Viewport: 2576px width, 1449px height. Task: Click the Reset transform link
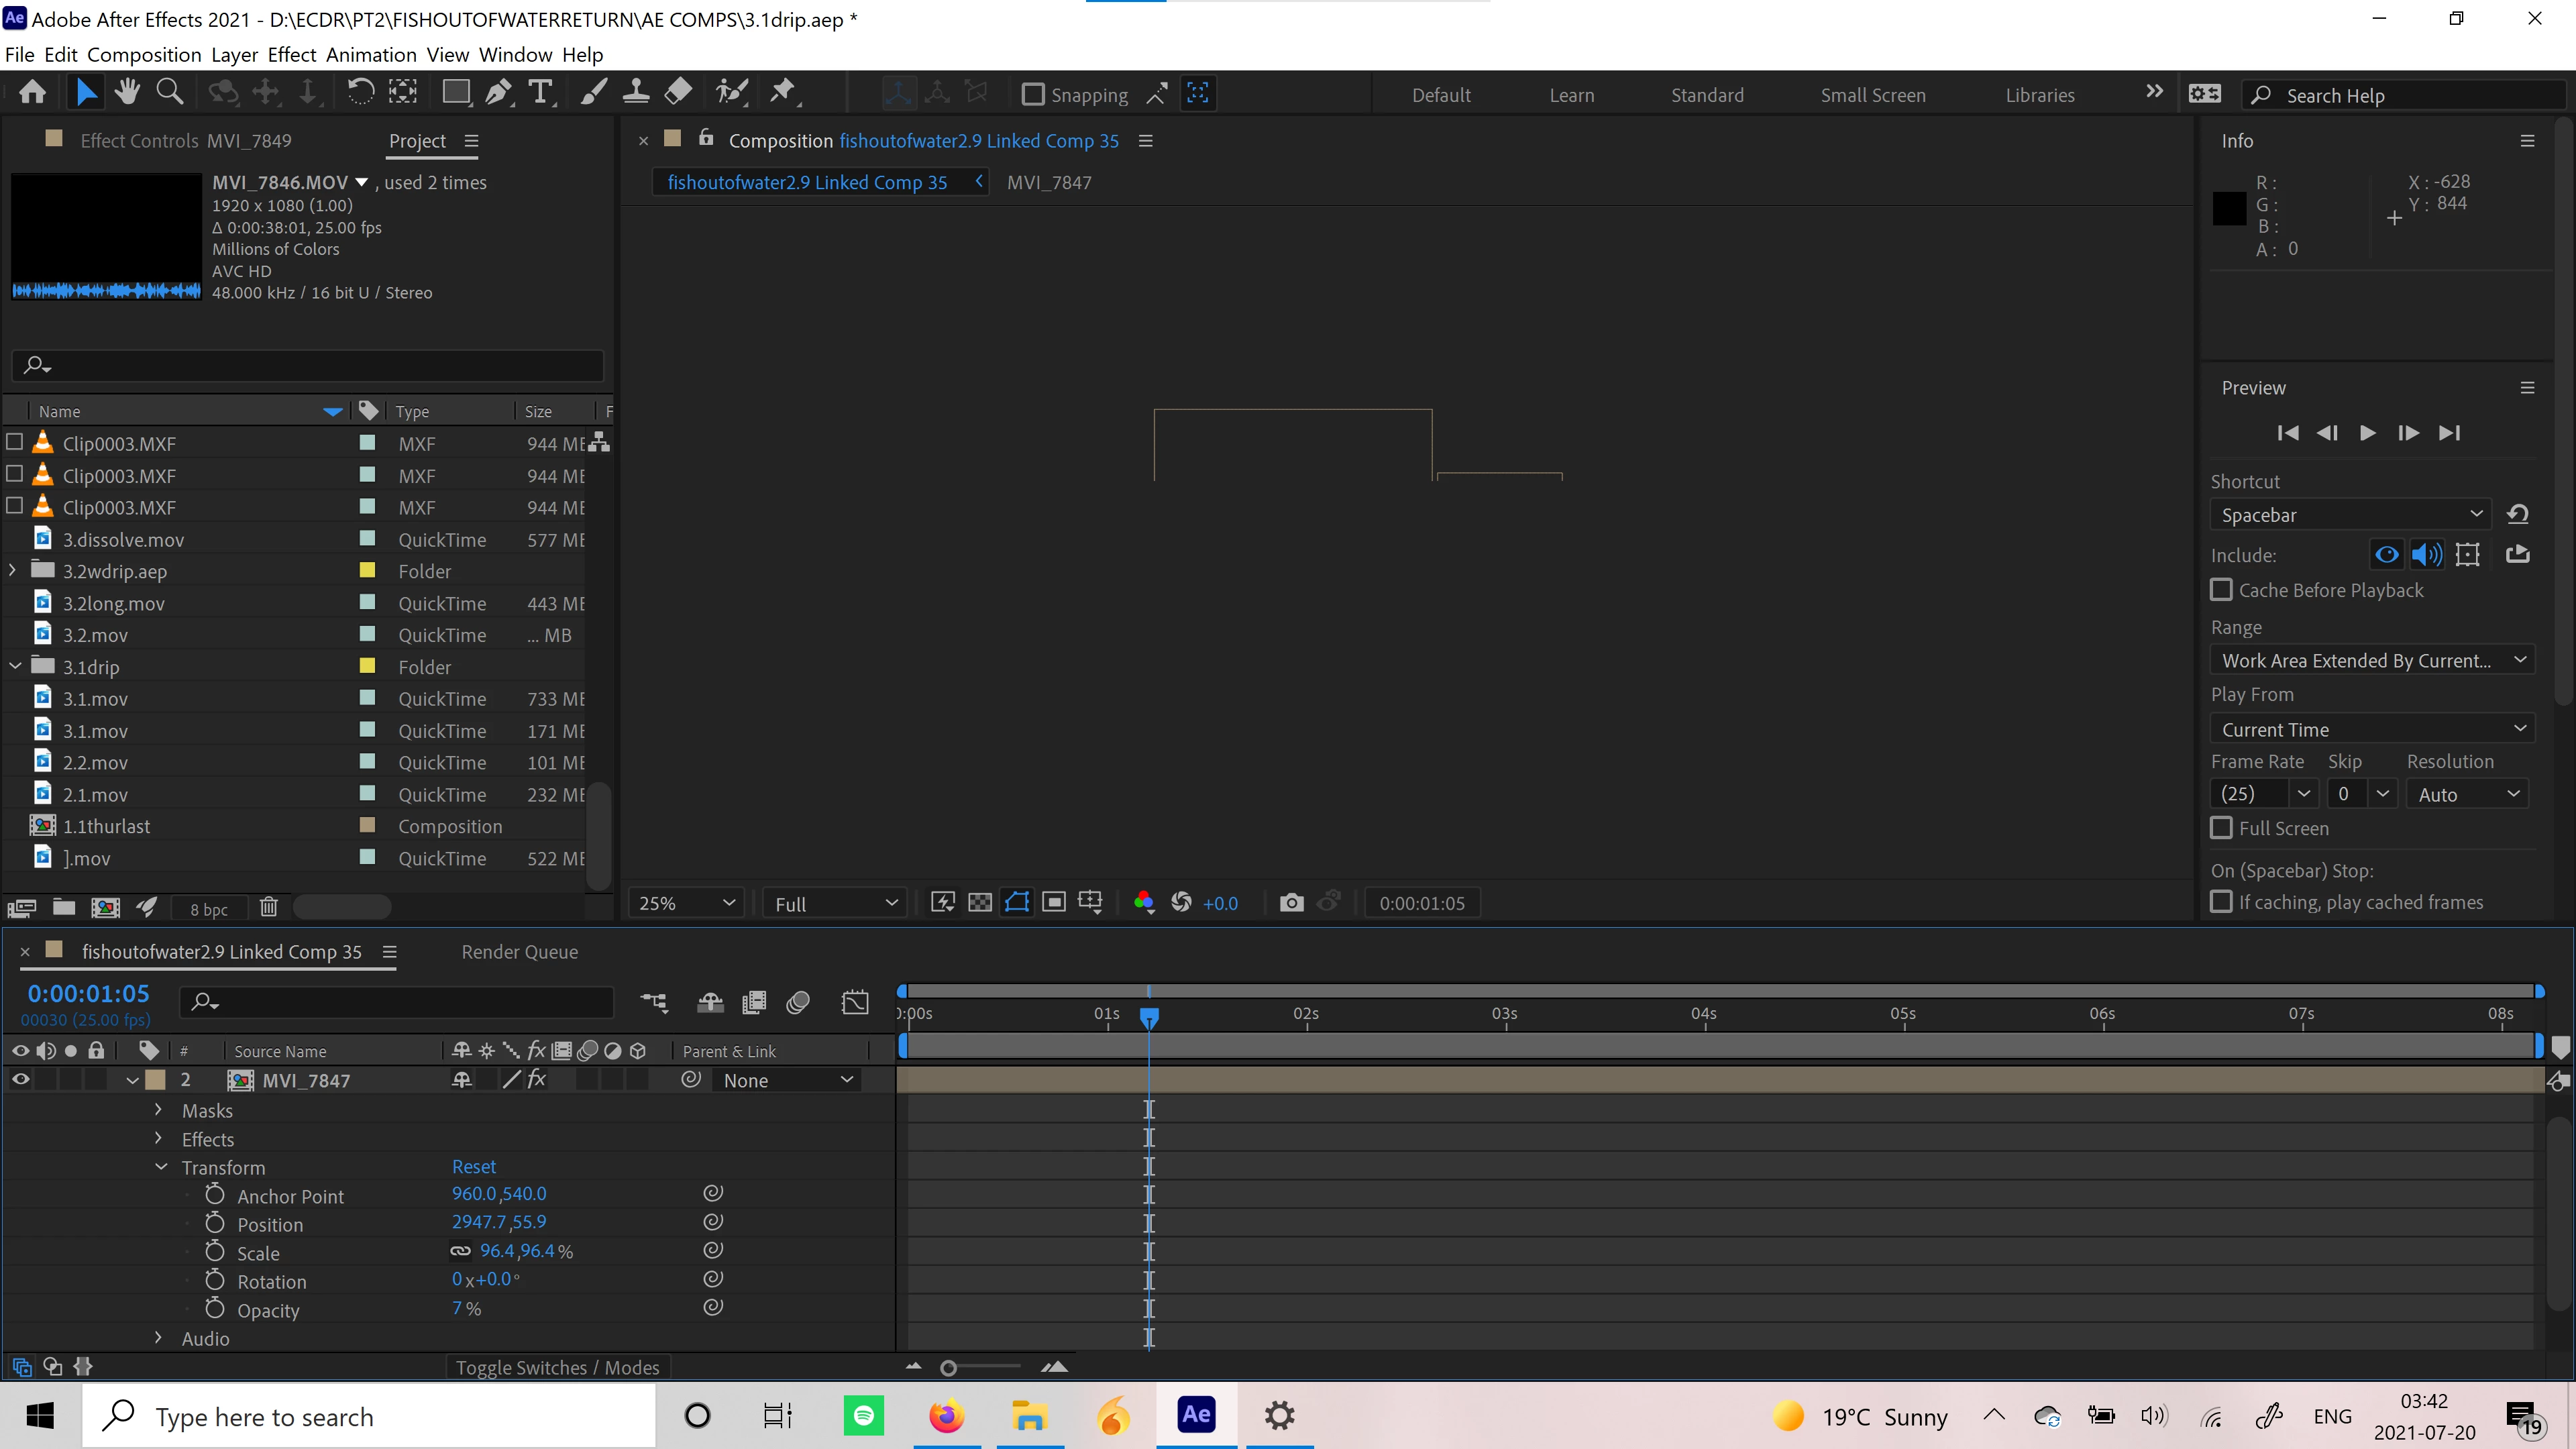click(473, 1167)
